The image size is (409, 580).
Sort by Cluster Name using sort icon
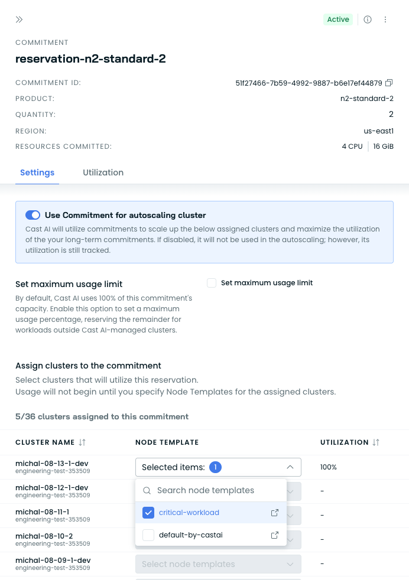[82, 442]
